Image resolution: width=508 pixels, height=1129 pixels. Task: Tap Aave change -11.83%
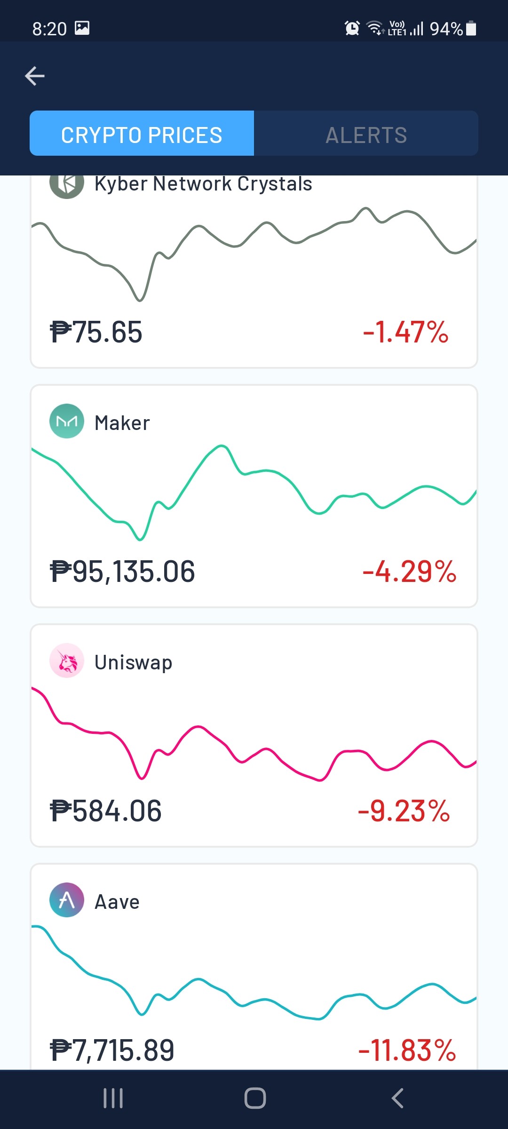407,1050
